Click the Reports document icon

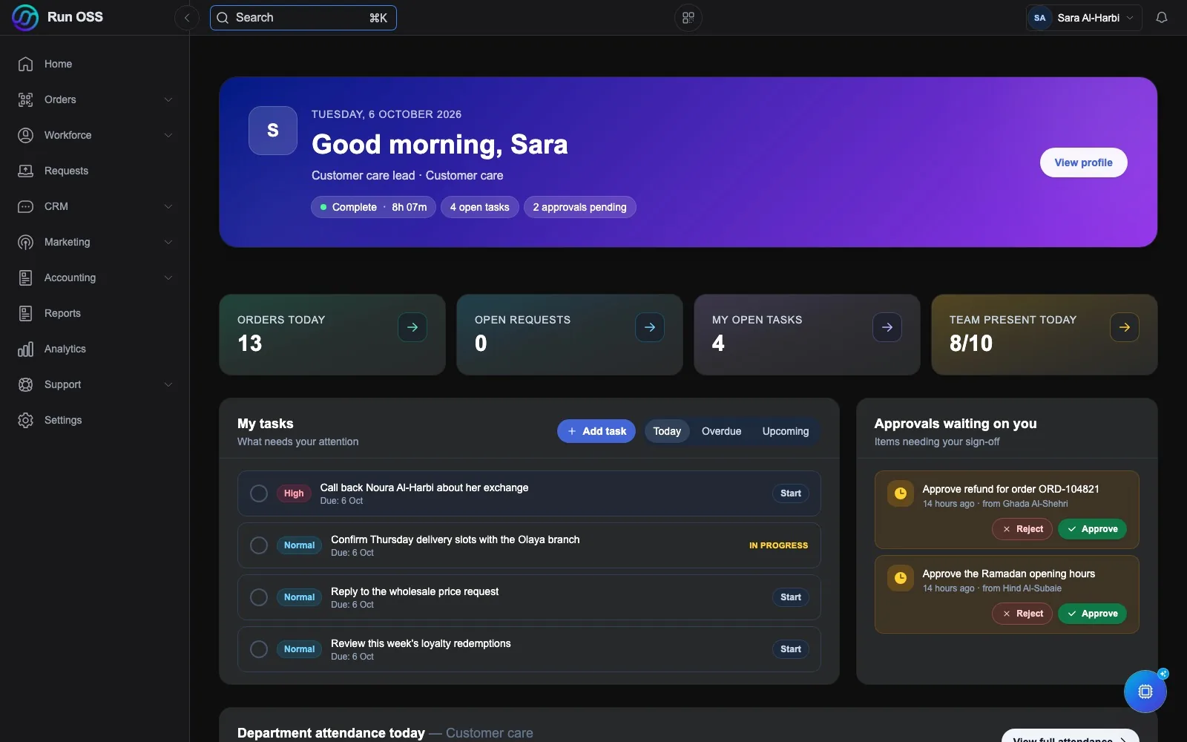(x=25, y=313)
